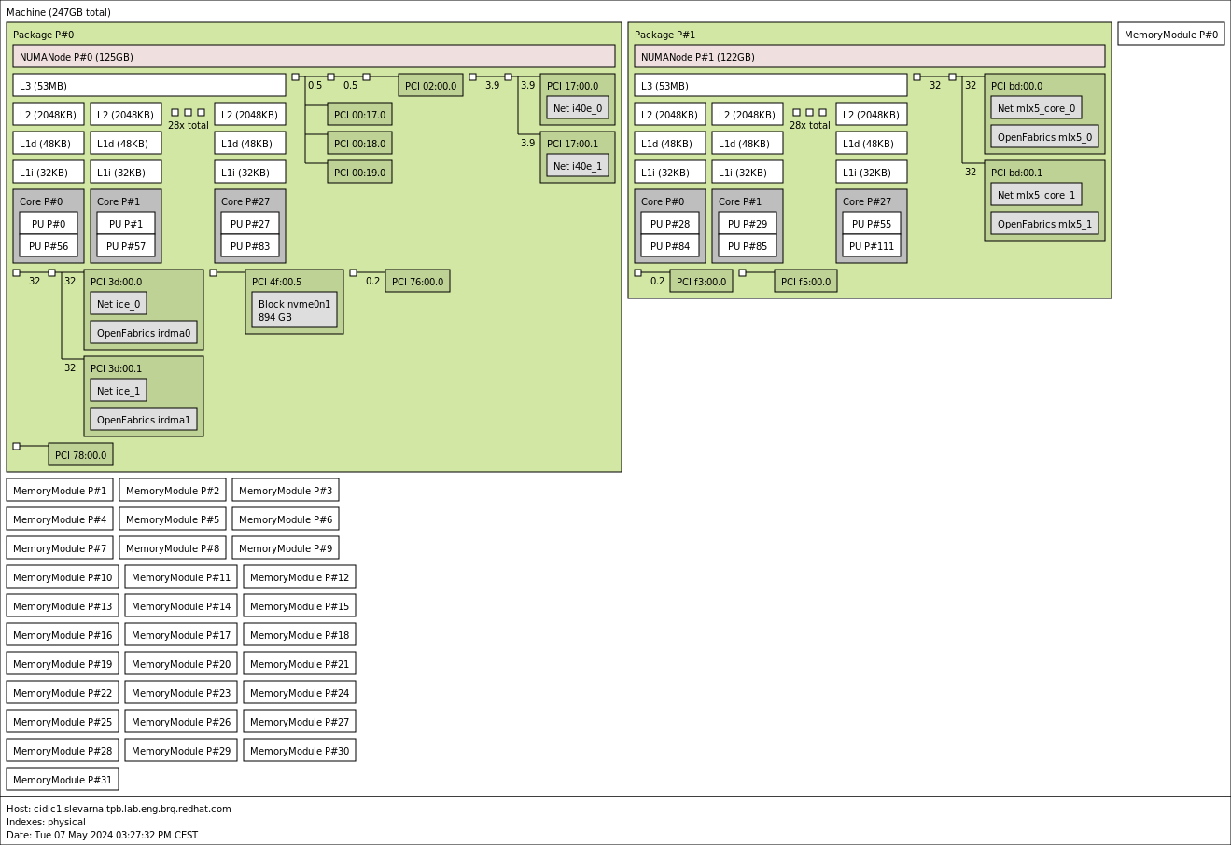Select the Net mlx5_core_0 network device
The image size is (1231, 845).
pyautogui.click(x=1036, y=108)
